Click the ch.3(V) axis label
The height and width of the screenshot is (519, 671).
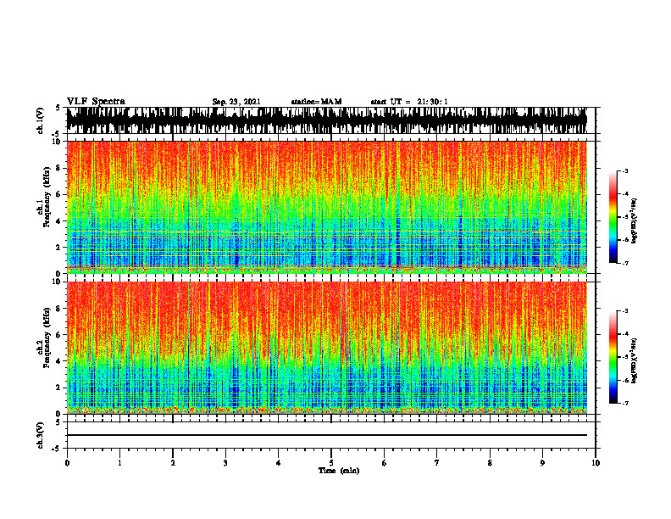click(x=41, y=435)
